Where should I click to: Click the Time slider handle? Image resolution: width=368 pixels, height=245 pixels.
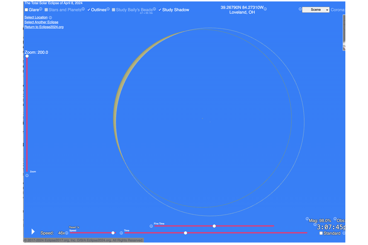[185, 233]
